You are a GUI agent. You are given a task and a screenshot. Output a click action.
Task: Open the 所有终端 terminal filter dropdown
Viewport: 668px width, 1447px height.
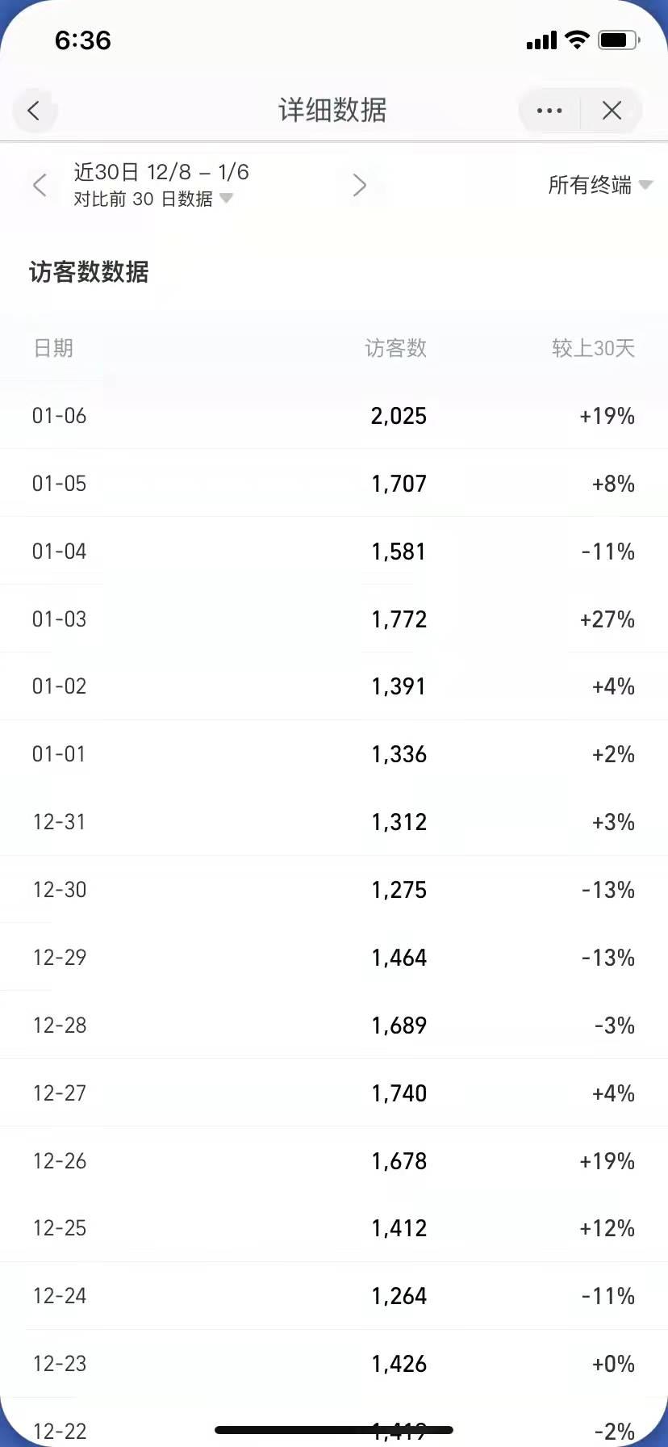[599, 185]
